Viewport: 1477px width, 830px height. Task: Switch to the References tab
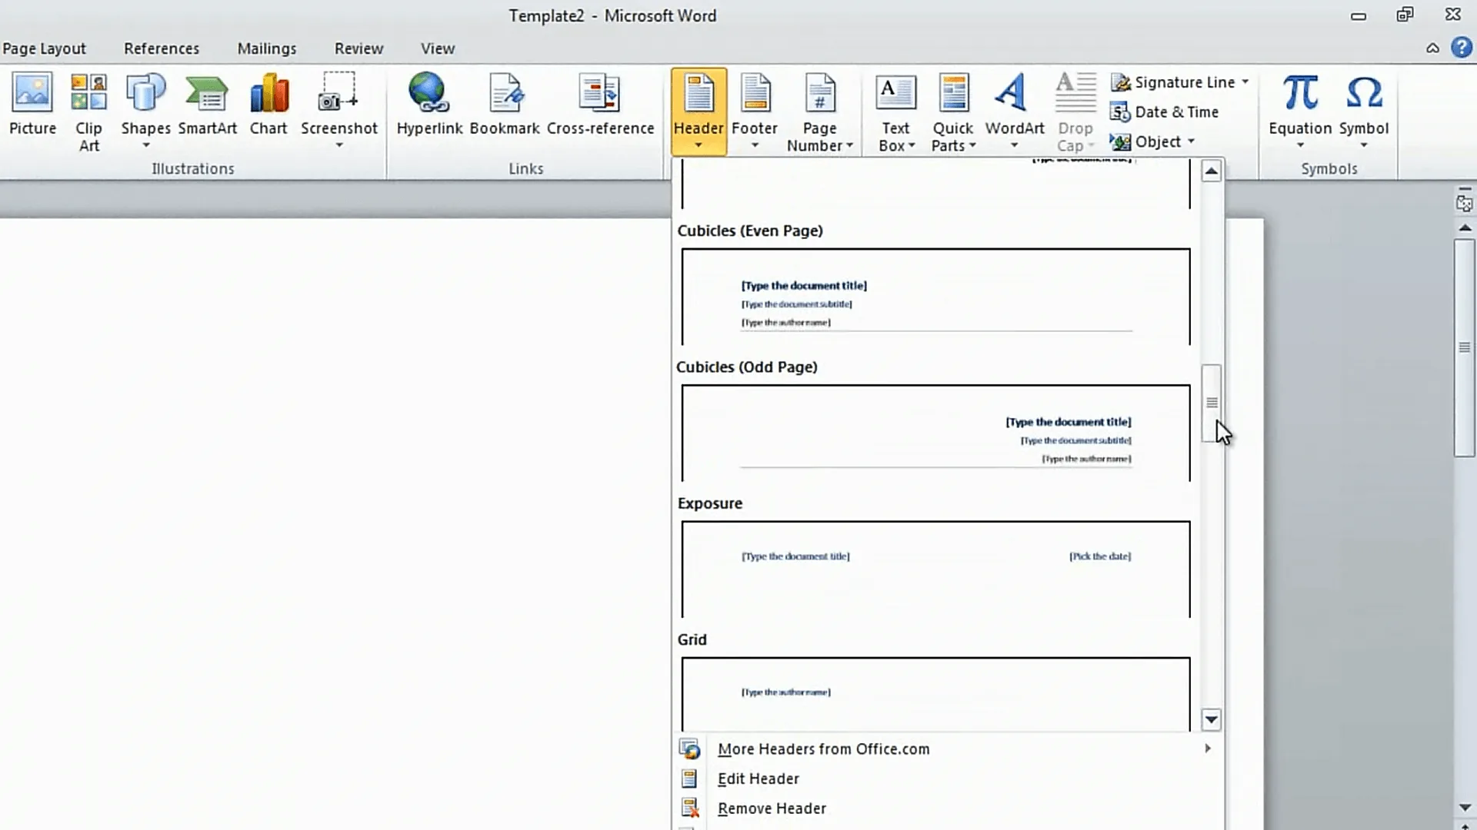[x=161, y=48]
